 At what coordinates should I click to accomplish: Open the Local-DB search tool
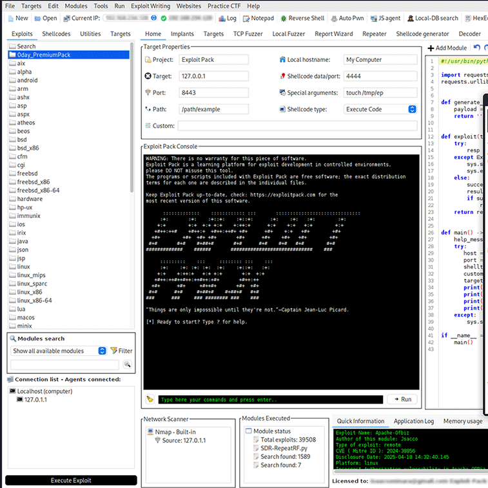point(432,18)
